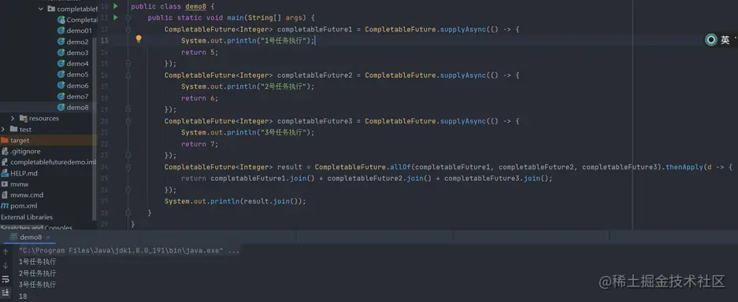
Task: Toggle scroll to end of console
Action: tap(6, 292)
